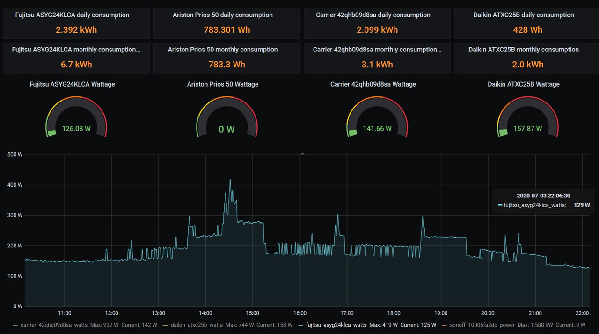Click the 11:00 time axis label
599x334 pixels.
click(65, 313)
